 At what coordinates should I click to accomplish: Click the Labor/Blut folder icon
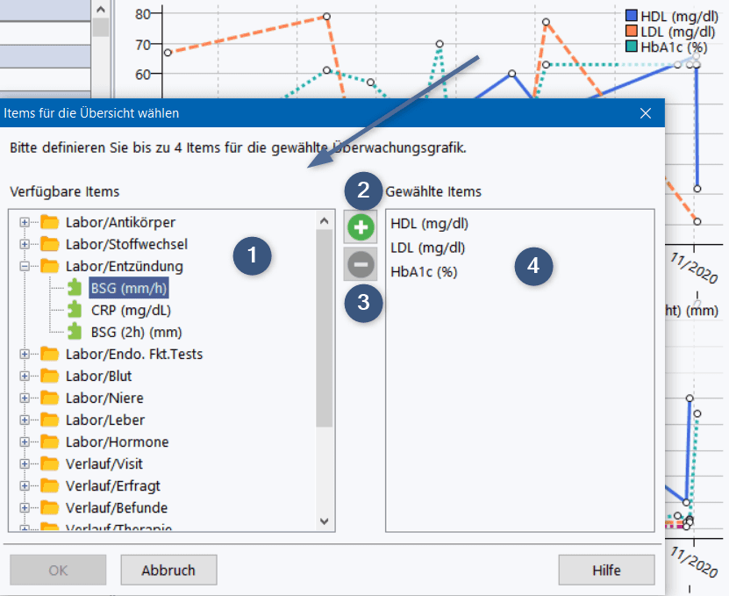click(49, 376)
